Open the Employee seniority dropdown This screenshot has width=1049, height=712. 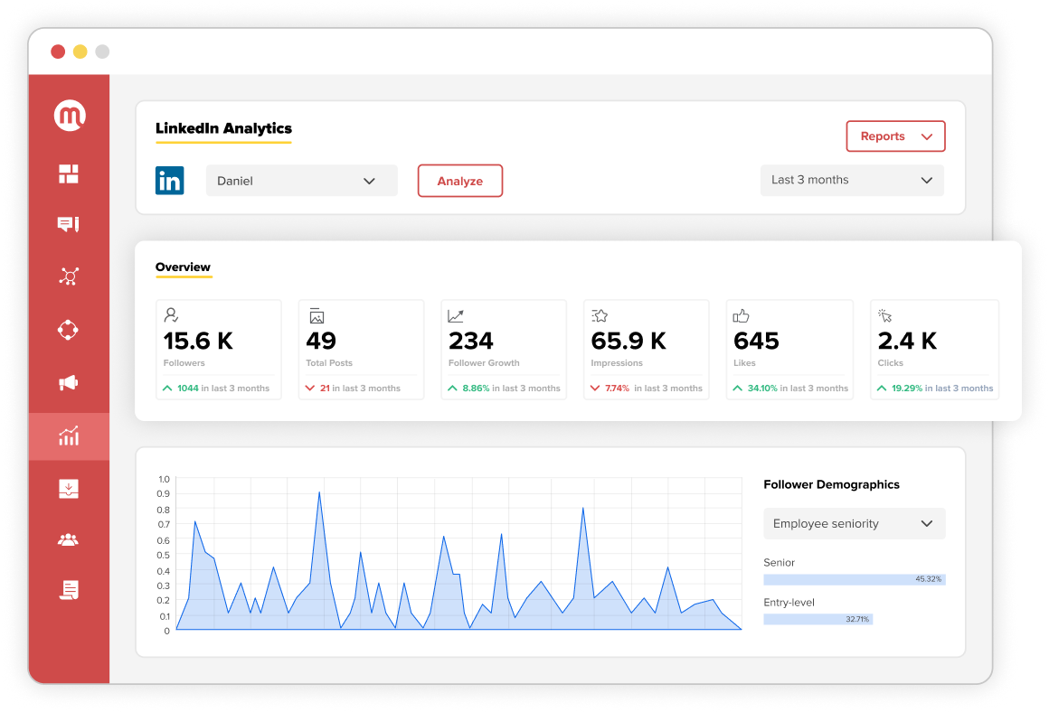tap(855, 523)
